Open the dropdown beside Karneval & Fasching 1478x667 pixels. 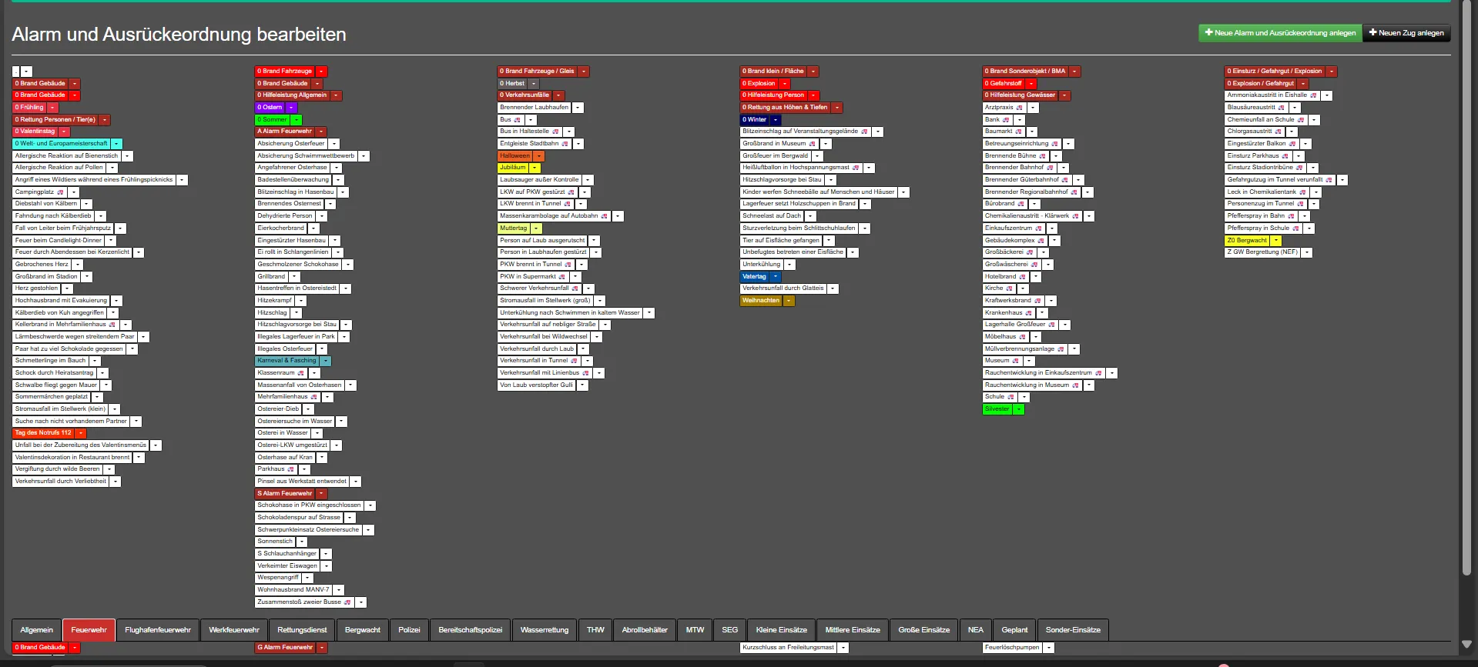click(x=326, y=361)
